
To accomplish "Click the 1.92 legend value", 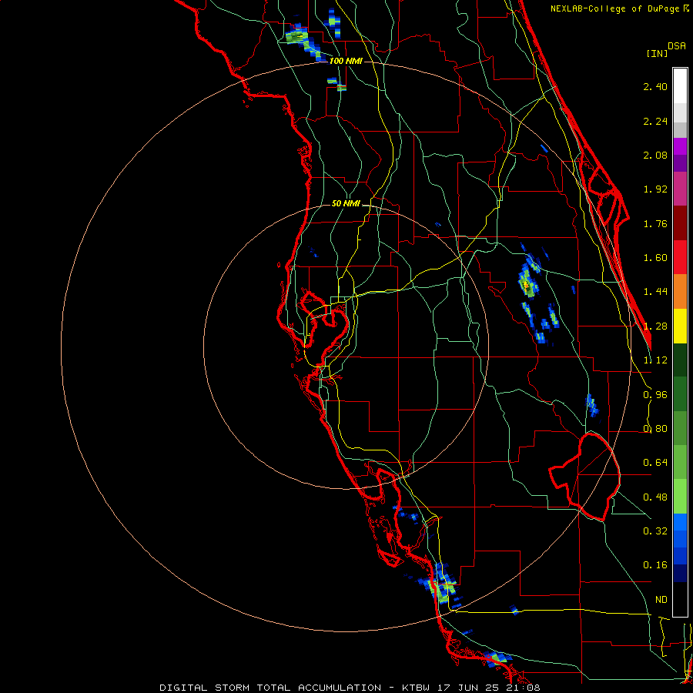I will pyautogui.click(x=655, y=189).
